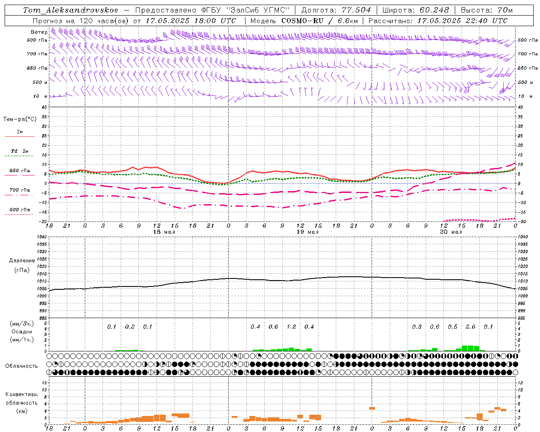Click the 1.2 precipitation value

point(291,327)
